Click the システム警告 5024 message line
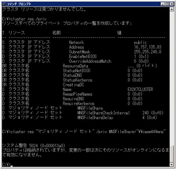176x169 pixels. (x=34, y=145)
